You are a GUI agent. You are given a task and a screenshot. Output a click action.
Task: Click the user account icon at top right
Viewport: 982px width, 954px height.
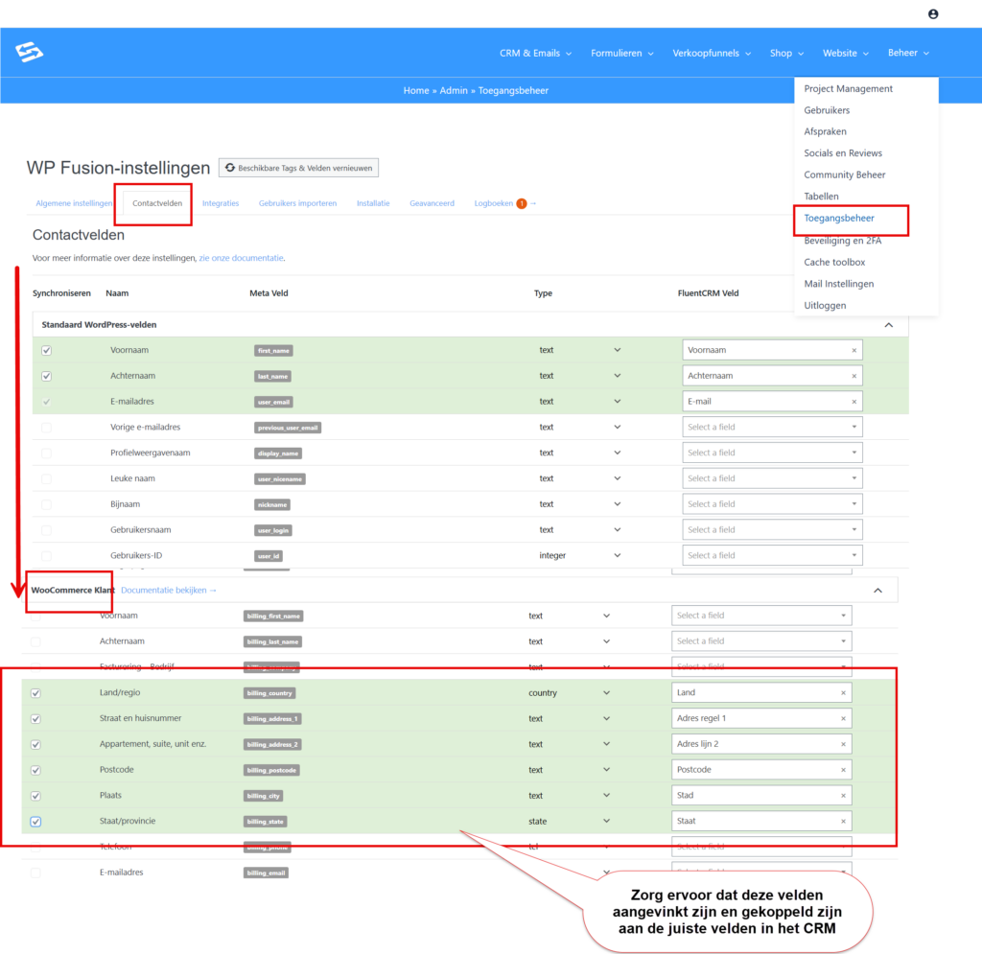933,14
